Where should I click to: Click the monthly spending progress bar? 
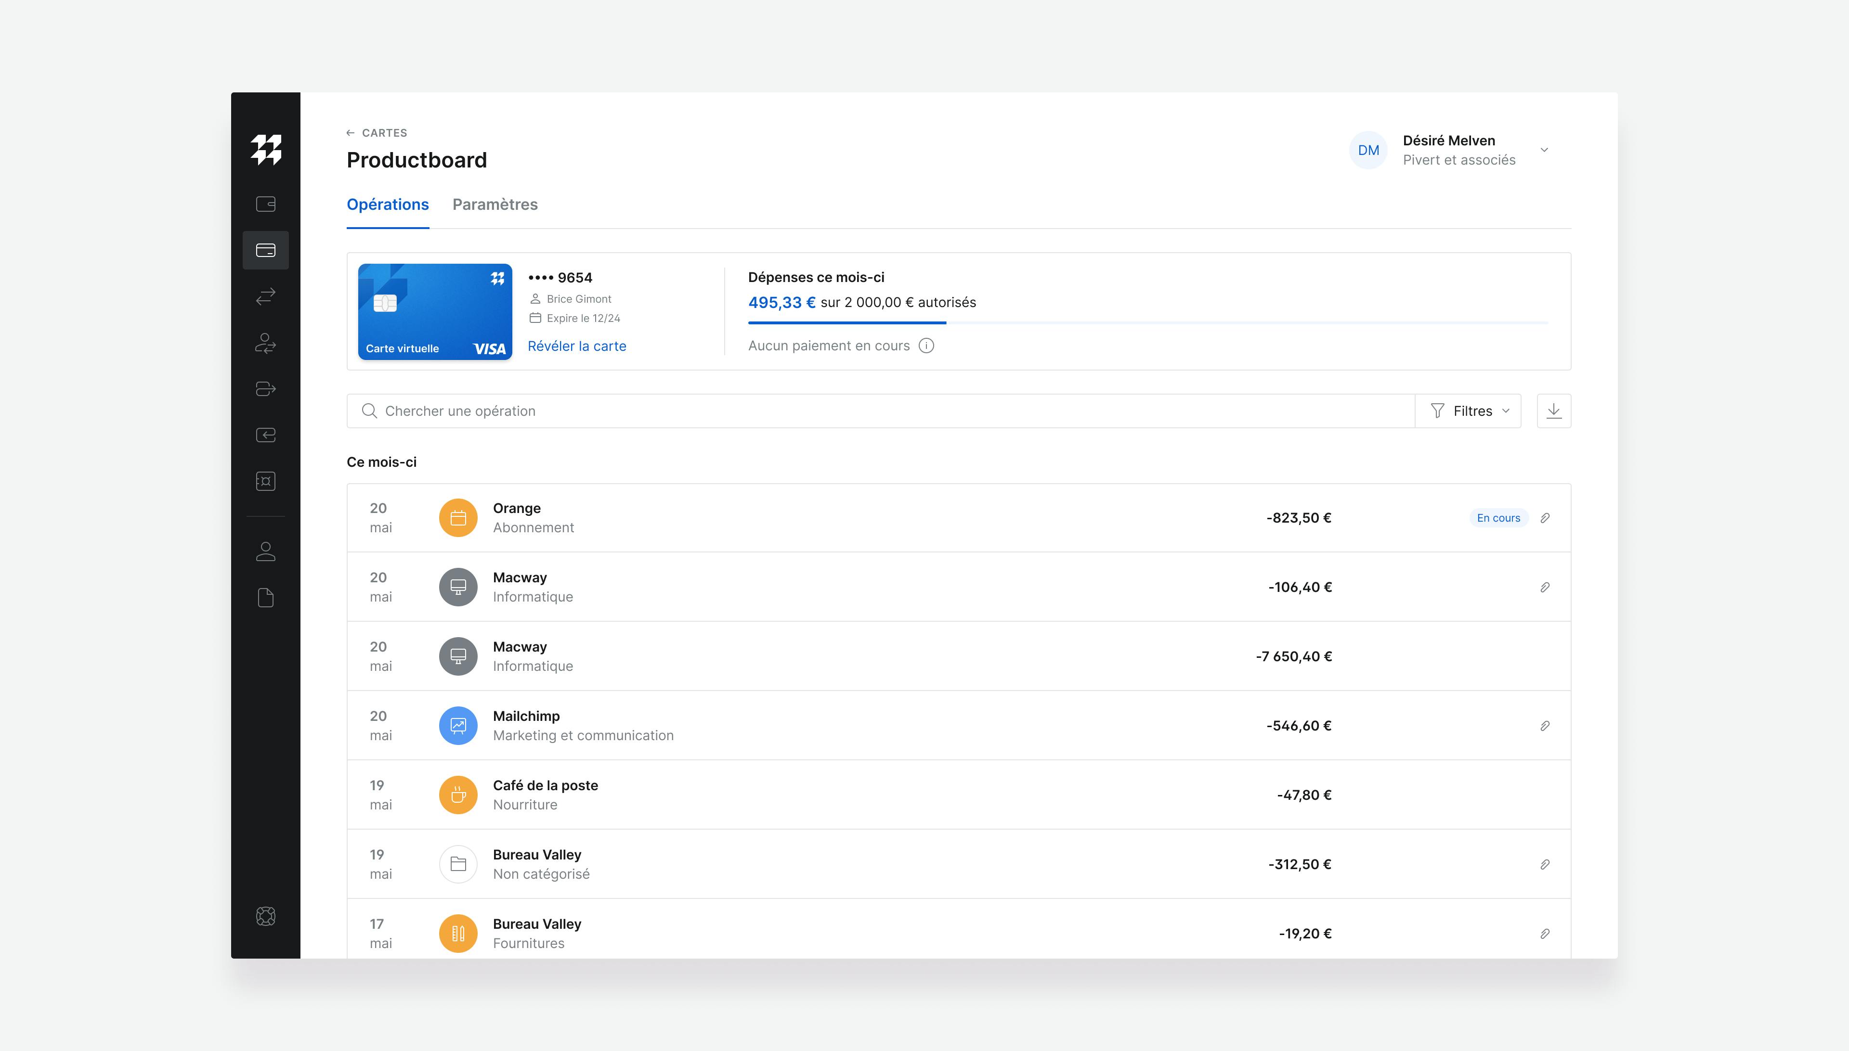point(1148,322)
